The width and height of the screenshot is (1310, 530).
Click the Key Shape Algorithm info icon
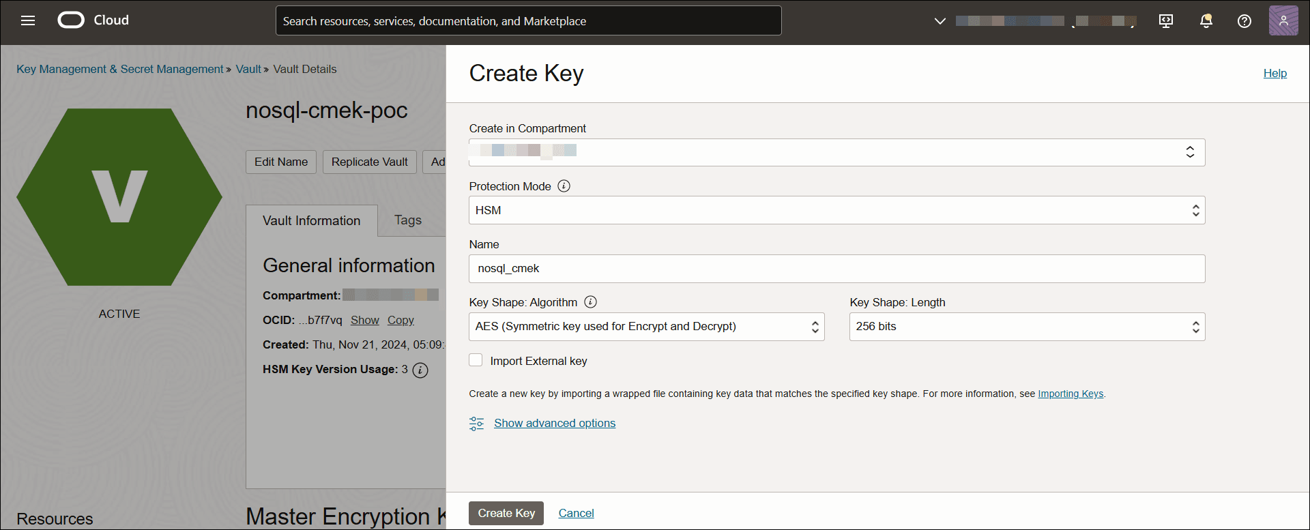[x=590, y=302]
